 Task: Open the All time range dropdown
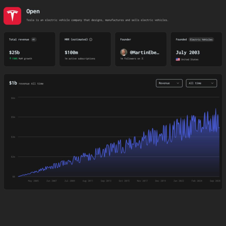[x=201, y=83]
